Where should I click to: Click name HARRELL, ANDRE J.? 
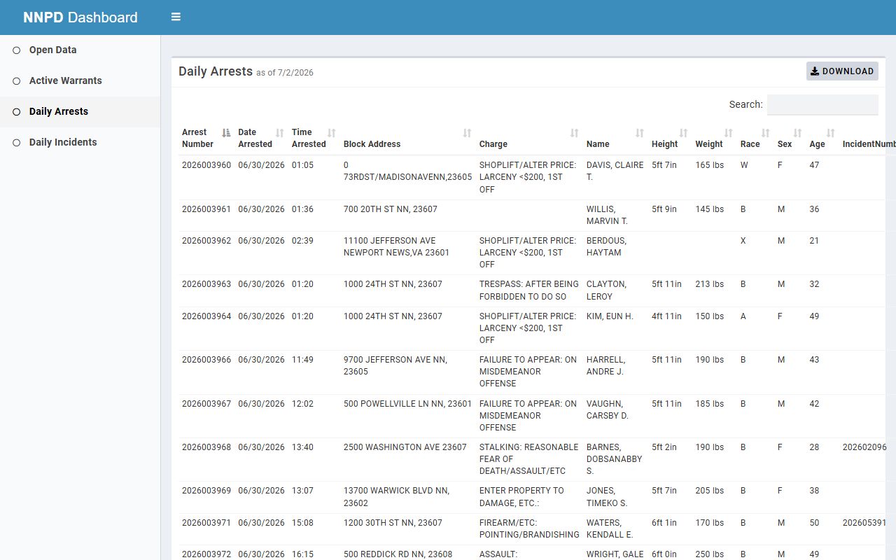click(605, 365)
